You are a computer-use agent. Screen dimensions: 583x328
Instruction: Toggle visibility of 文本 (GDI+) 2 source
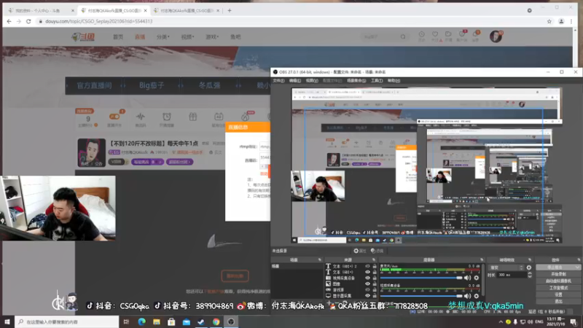(367, 266)
